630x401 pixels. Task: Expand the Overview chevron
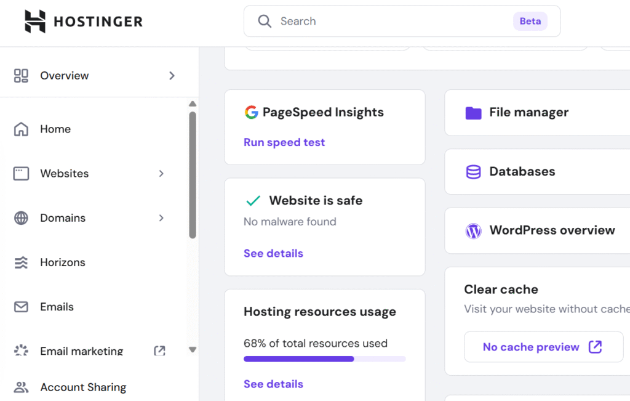[x=172, y=76]
